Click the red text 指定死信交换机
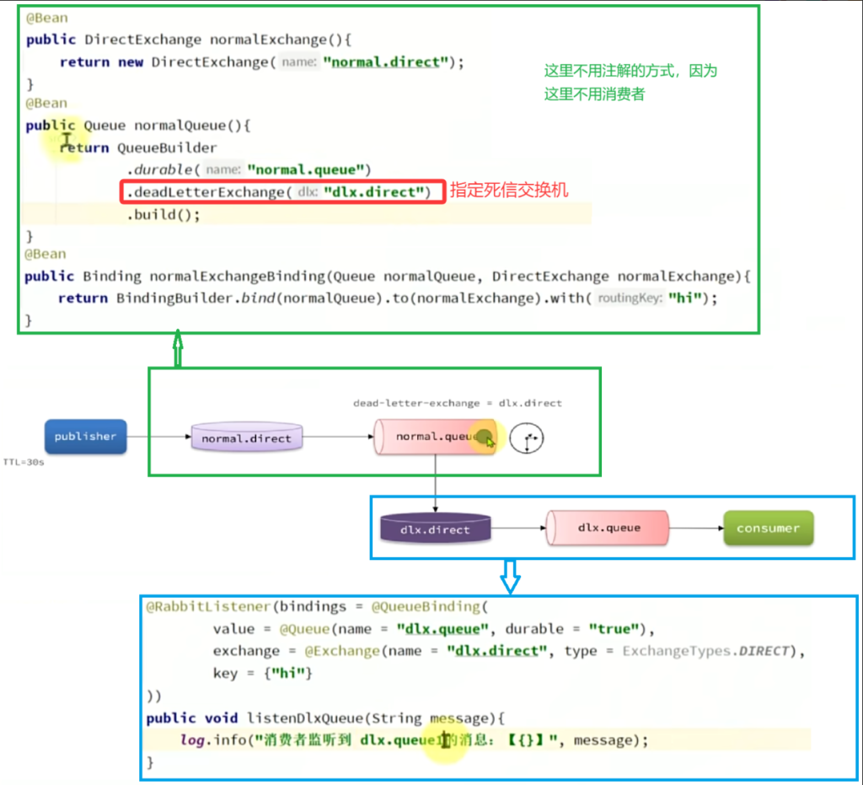Screen dimensions: 863x785 click(509, 191)
